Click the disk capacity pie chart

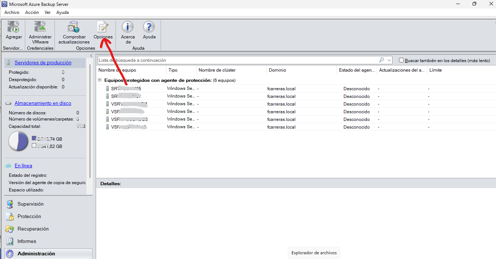click(19, 141)
